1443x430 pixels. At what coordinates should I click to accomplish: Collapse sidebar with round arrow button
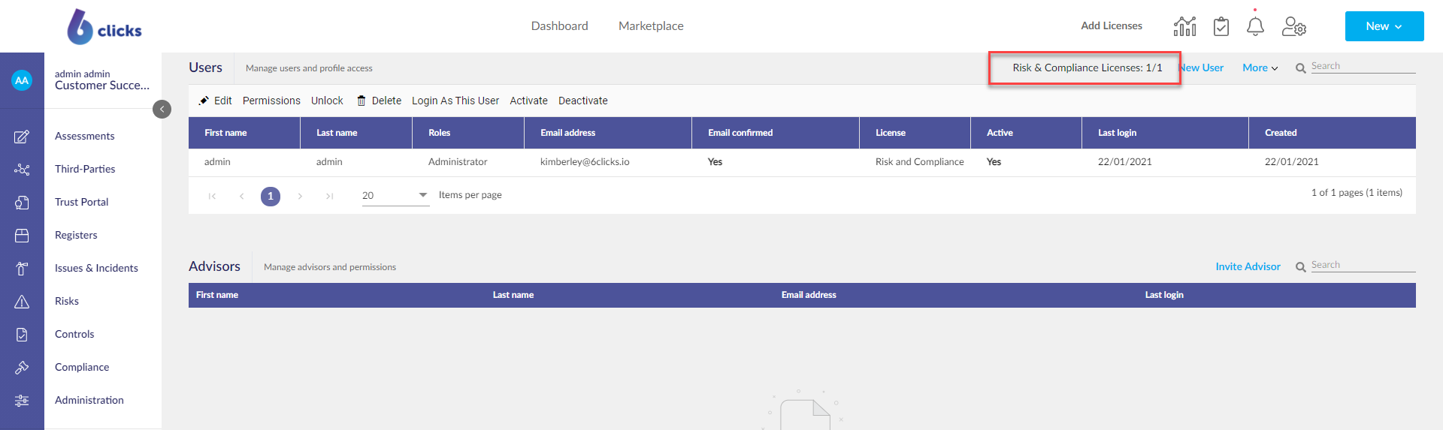162,109
